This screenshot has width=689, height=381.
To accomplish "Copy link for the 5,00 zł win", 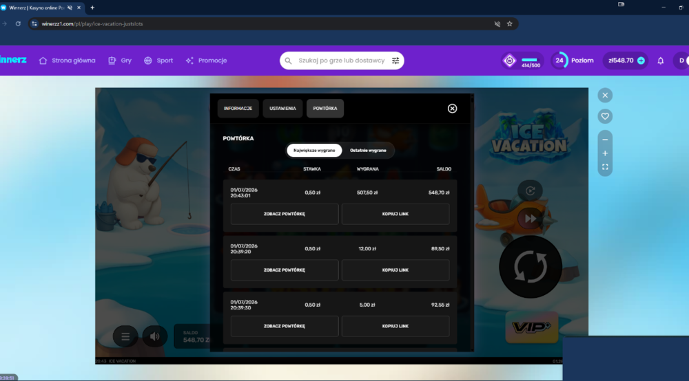I will pyautogui.click(x=395, y=326).
